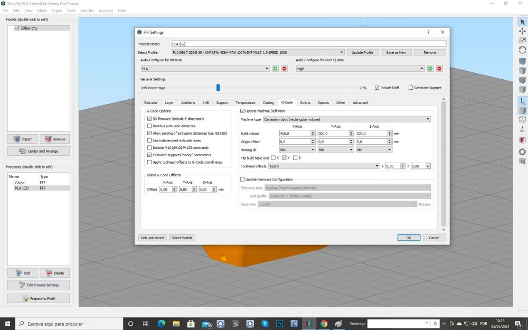Switch to the Temperature tab
This screenshot has width=528, height=330.
246,102
